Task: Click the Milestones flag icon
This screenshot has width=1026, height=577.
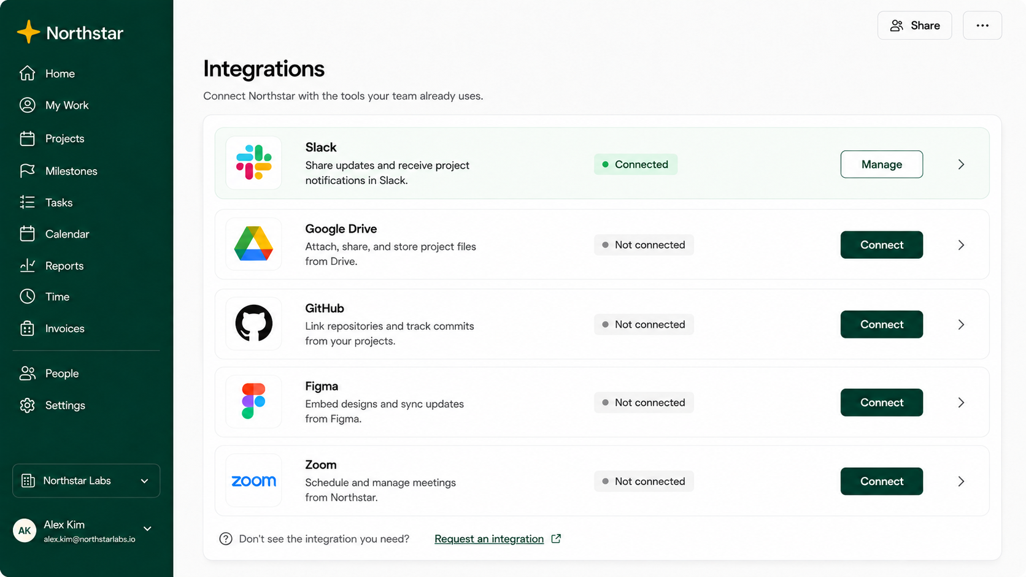Action: pyautogui.click(x=27, y=170)
